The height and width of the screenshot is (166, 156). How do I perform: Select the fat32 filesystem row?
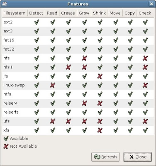click(x=78, y=49)
